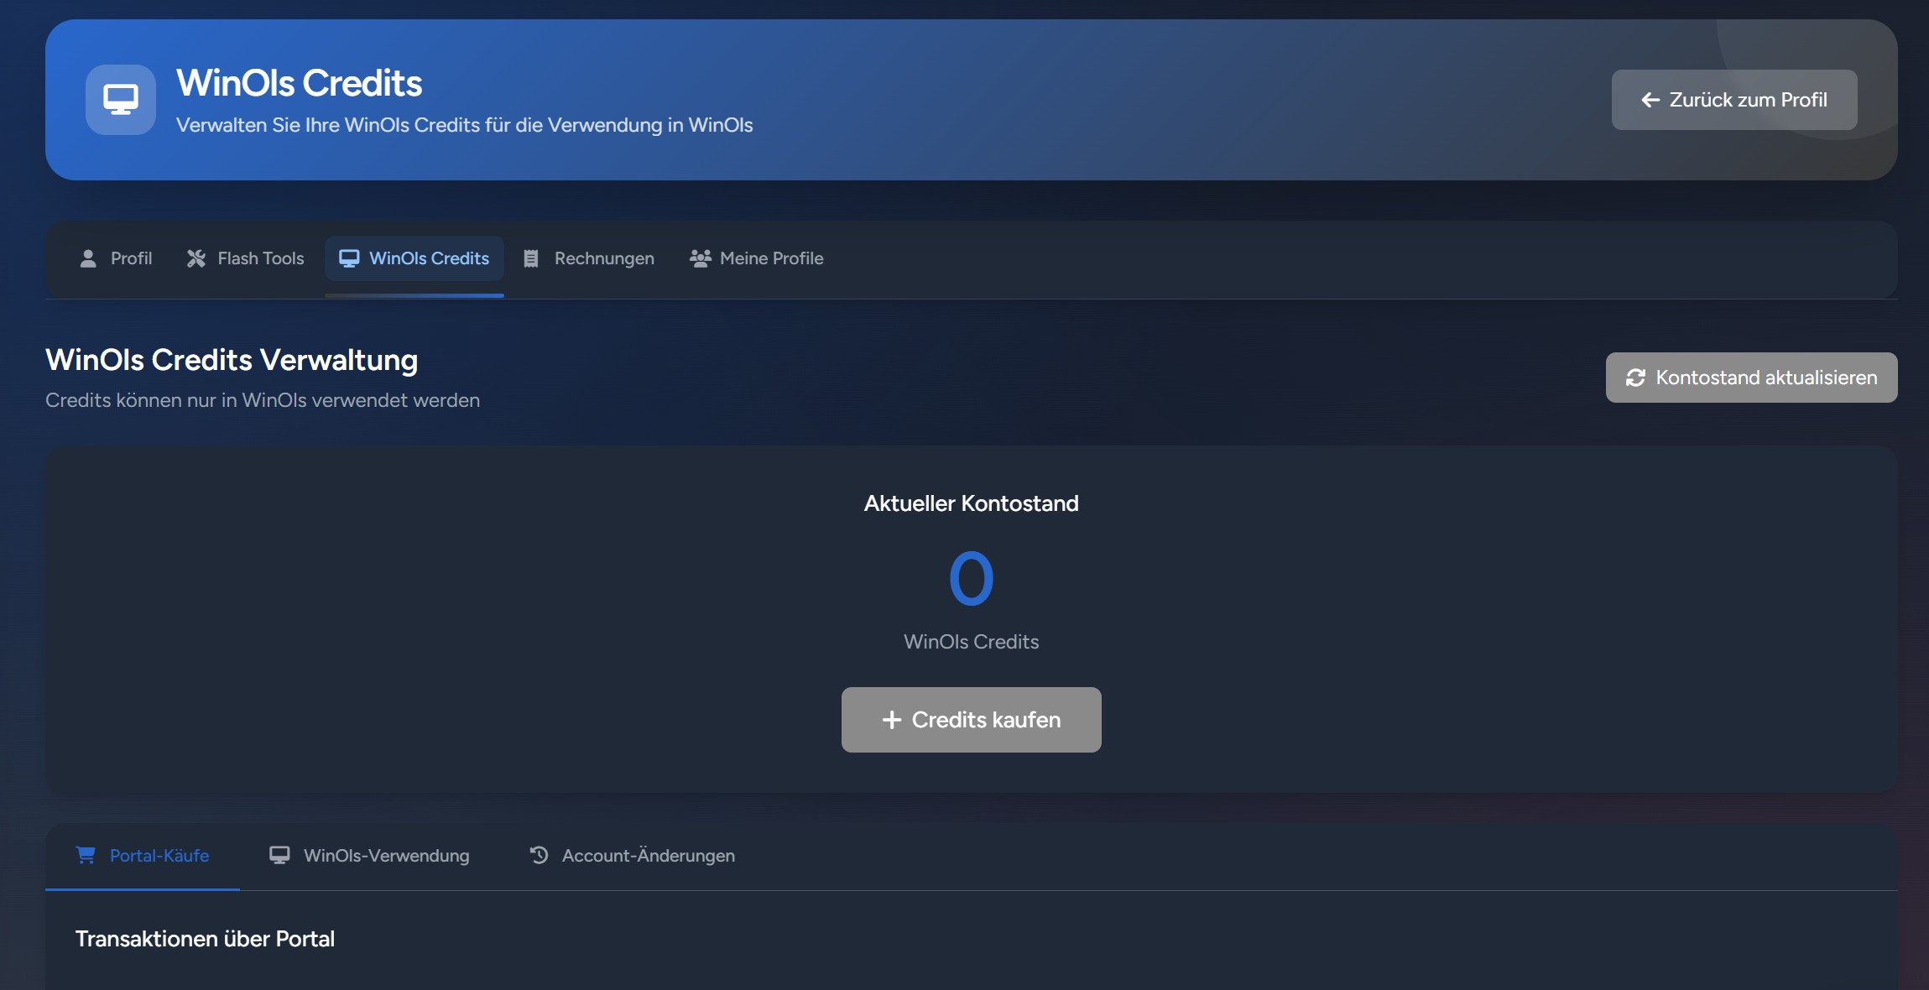Screen dimensions: 1929x990
Task: Click the plus icon on Credits kaufen
Action: 891,720
